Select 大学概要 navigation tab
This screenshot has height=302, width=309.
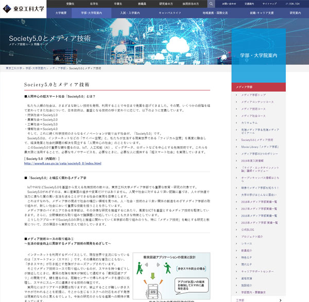point(61,13)
